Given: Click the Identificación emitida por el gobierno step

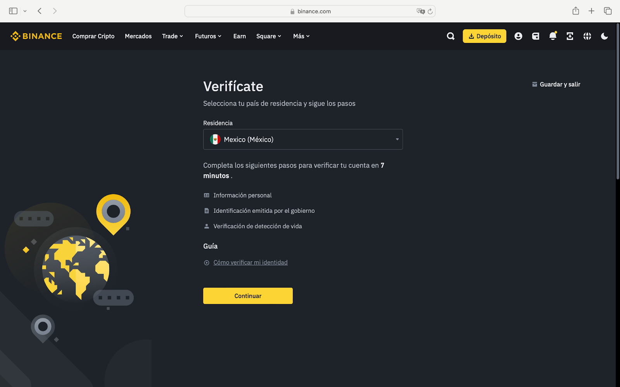Looking at the screenshot, I should [264, 211].
